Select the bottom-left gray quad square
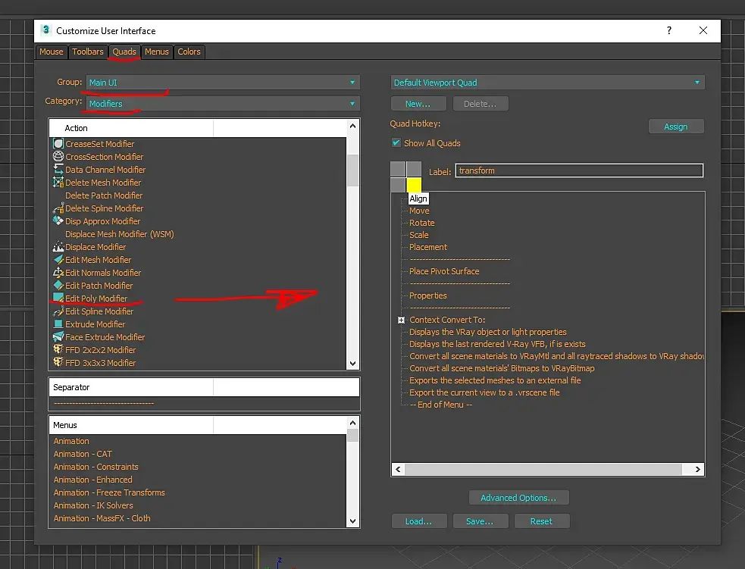This screenshot has width=745, height=569. click(x=398, y=185)
